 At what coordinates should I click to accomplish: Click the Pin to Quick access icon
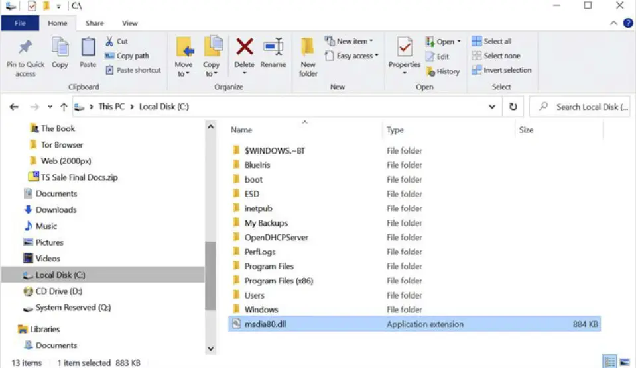pos(25,48)
